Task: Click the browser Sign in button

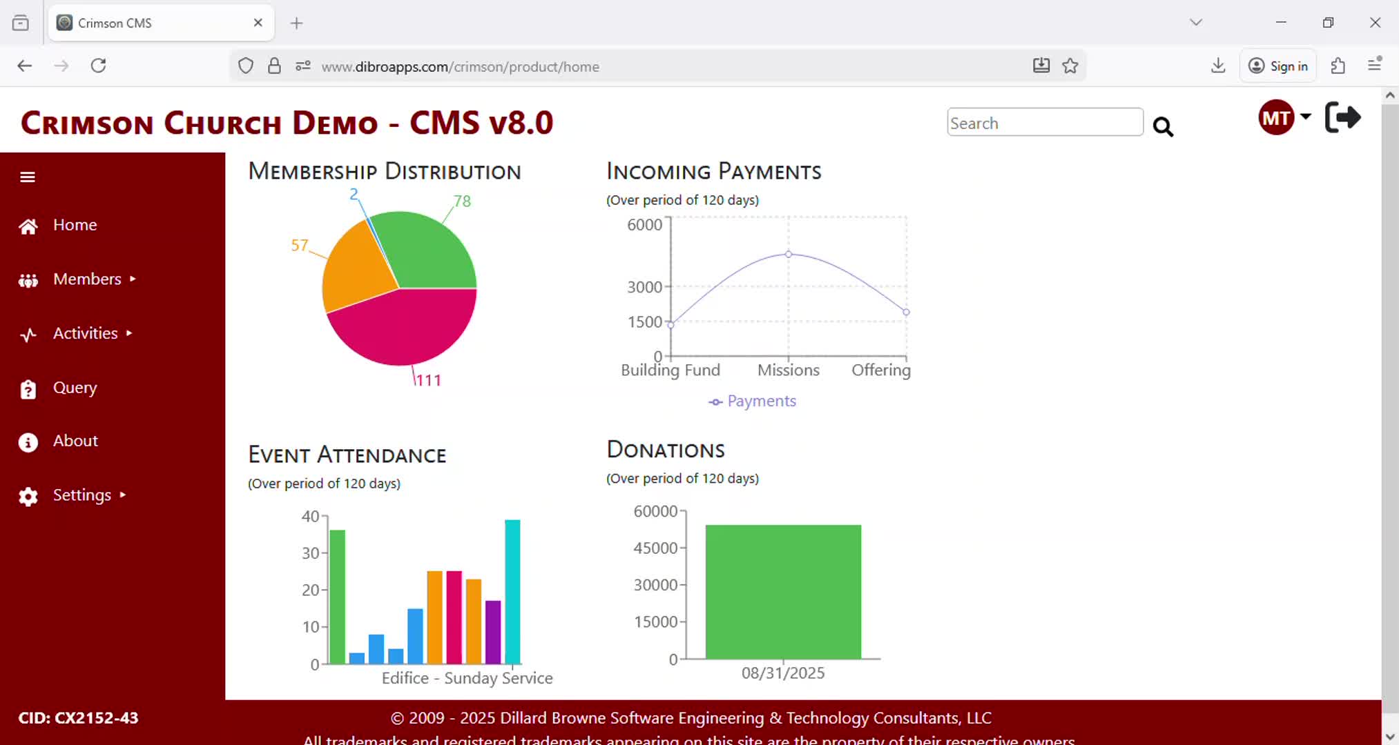Action: point(1278,66)
